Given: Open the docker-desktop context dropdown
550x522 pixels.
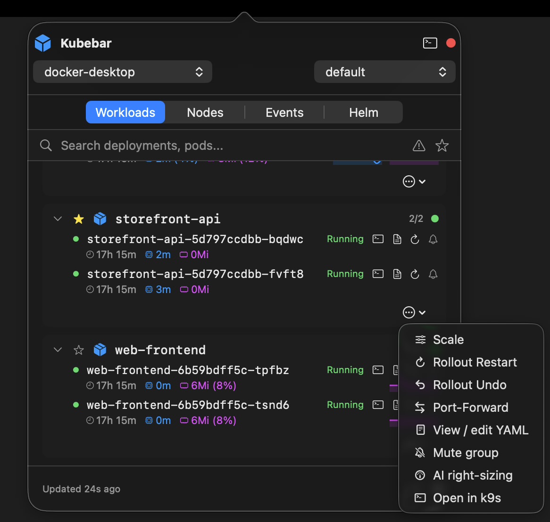Looking at the screenshot, I should [123, 72].
